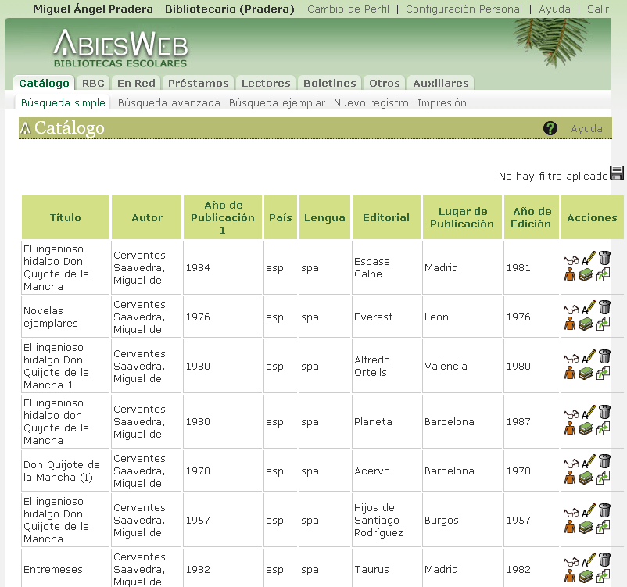
Task: Delete the Acervo edition record
Action: 604,461
